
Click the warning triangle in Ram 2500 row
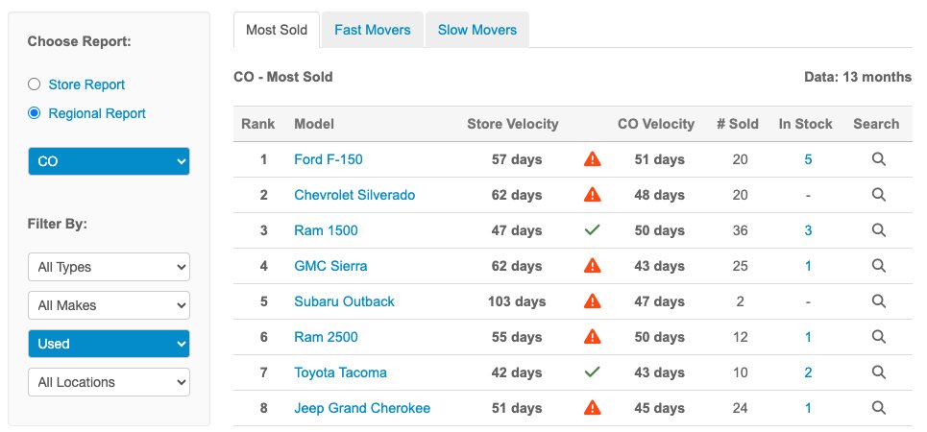[592, 337]
